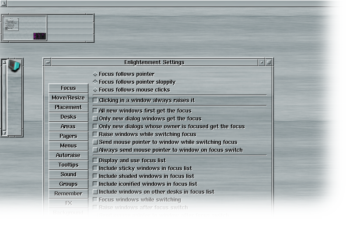Click the Enlightenment Settings title bar
Screen dimensions: 350x229
click(x=154, y=62)
